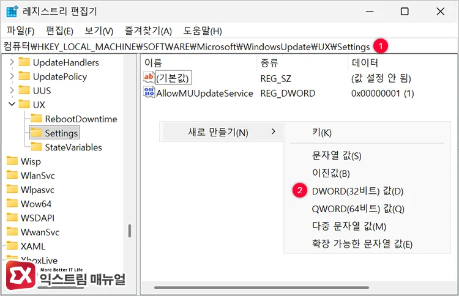Open the 파일(F) menu
The height and width of the screenshot is (296, 459).
(x=20, y=31)
